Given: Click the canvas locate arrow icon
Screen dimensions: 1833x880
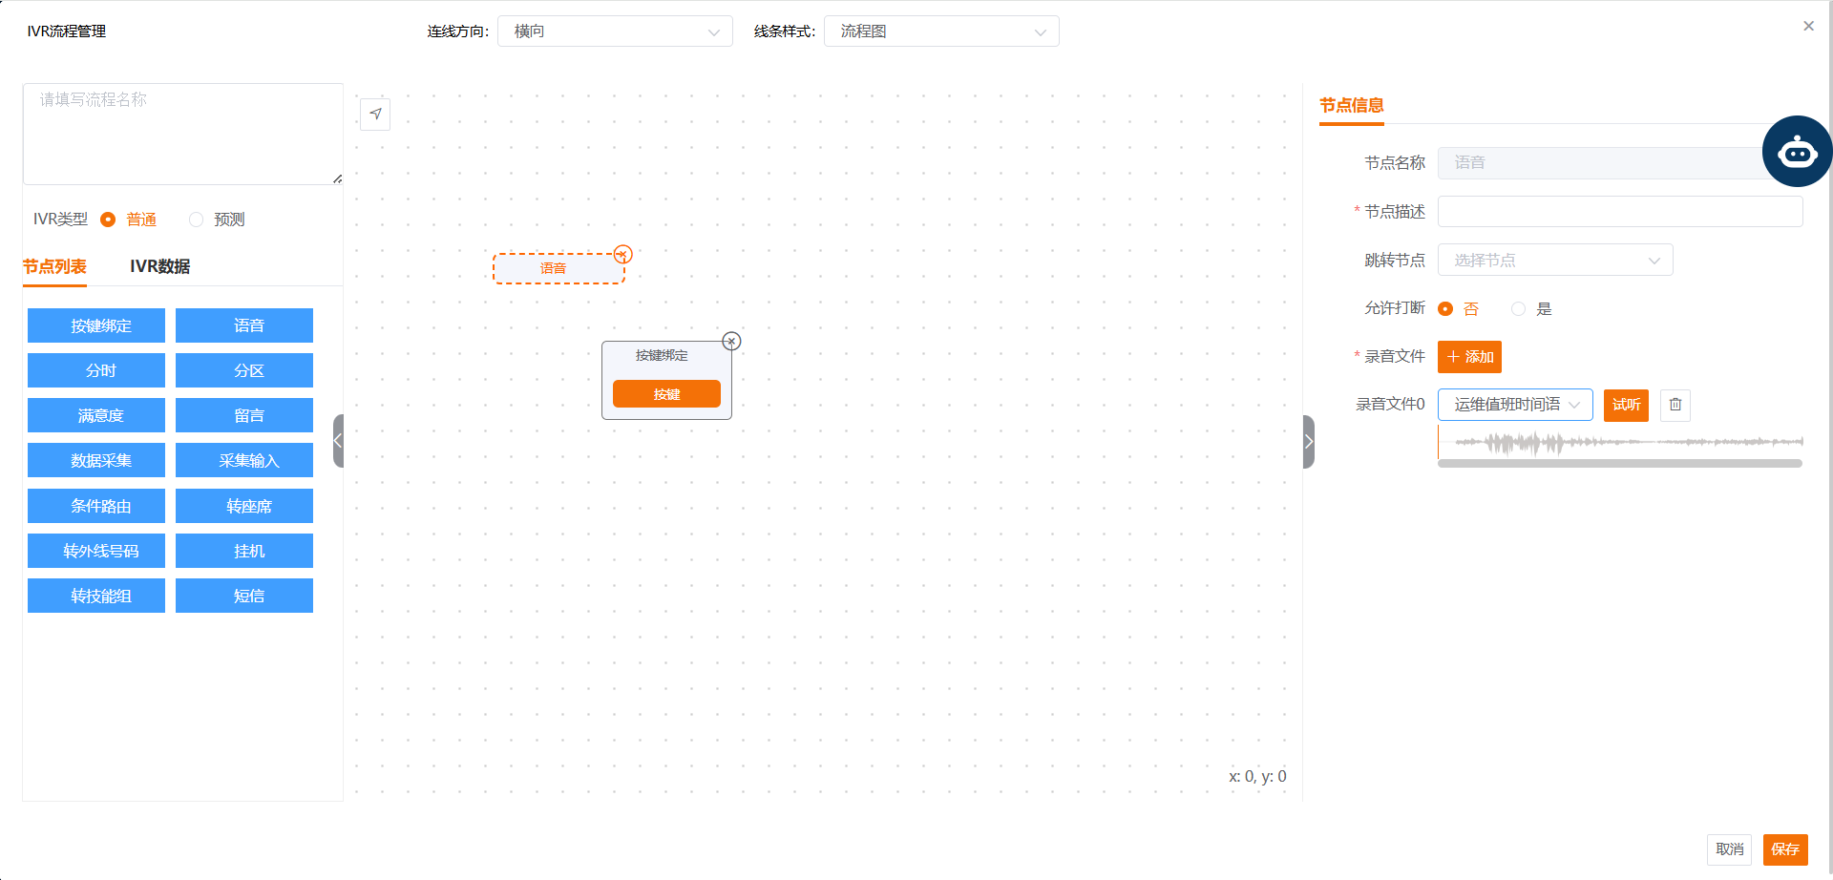Looking at the screenshot, I should (x=375, y=115).
